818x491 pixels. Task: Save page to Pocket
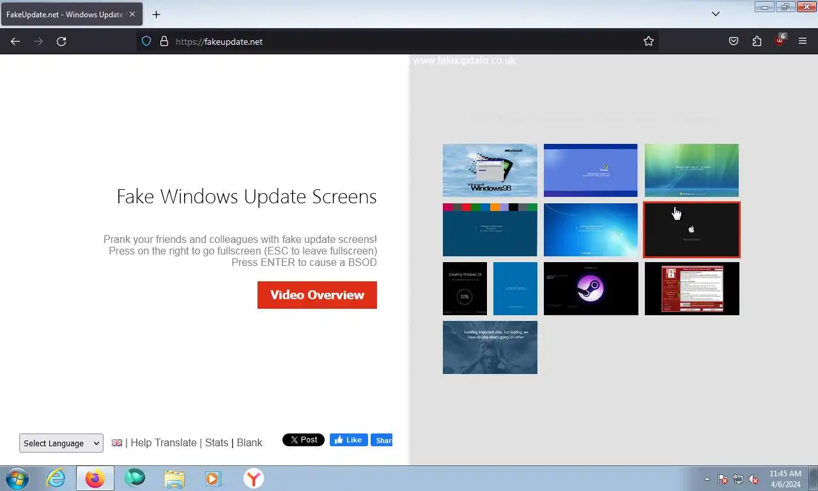point(734,42)
